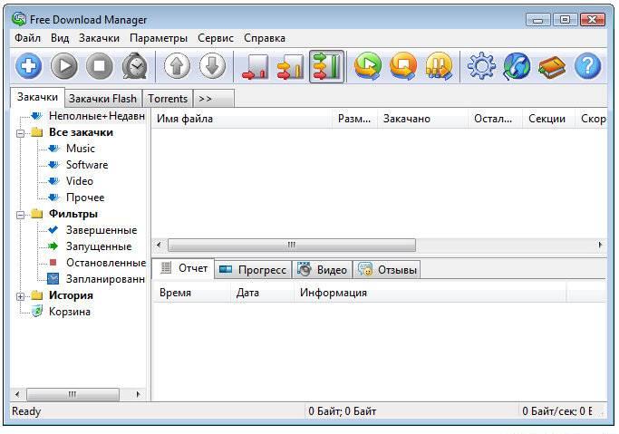Expand the История folder node
The height and width of the screenshot is (434, 619).
coord(20,296)
